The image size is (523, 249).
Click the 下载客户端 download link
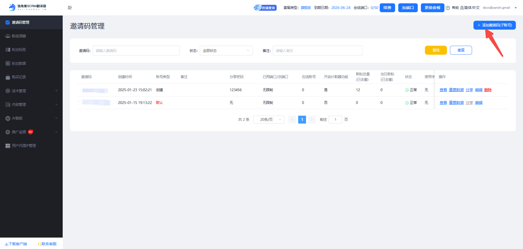pyautogui.click(x=16, y=244)
